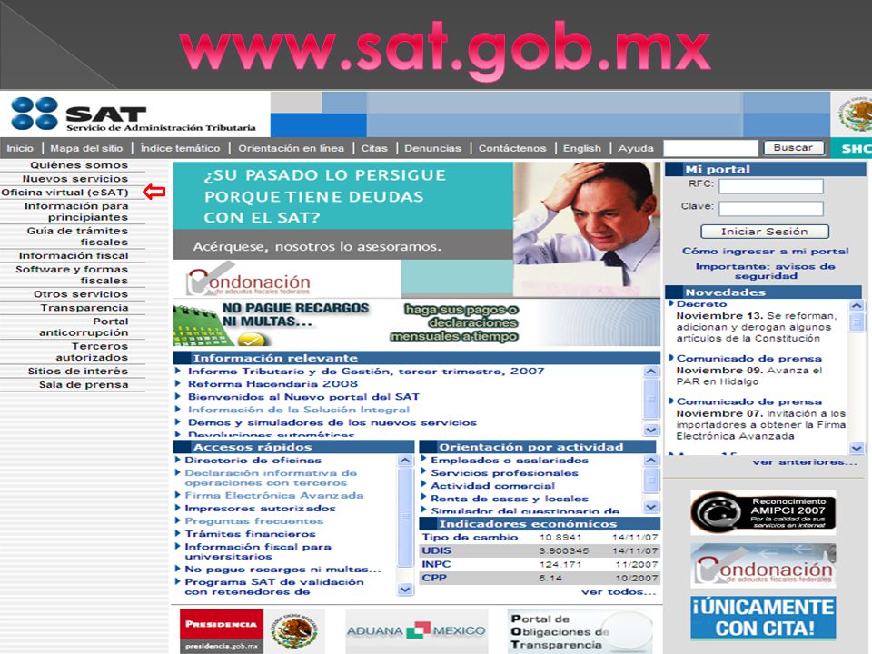872x654 pixels.
Task: Click the SHCP logo at top right
Action: (x=853, y=148)
